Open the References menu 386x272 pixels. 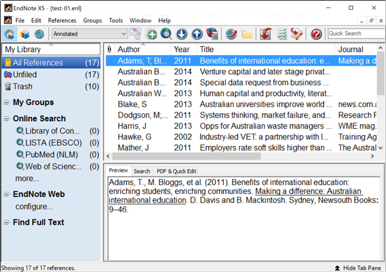(x=62, y=21)
